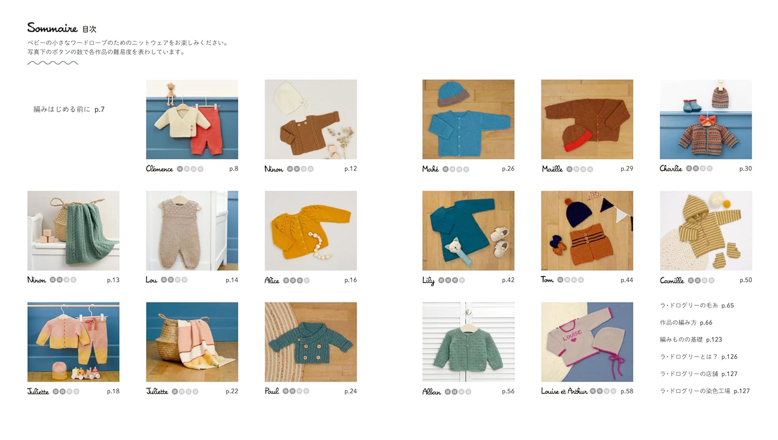The width and height of the screenshot is (778, 440).
Task: Open the Maëlle brown cardigan image
Action: [587, 119]
